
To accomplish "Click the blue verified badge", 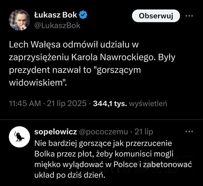I will point(83,15).
